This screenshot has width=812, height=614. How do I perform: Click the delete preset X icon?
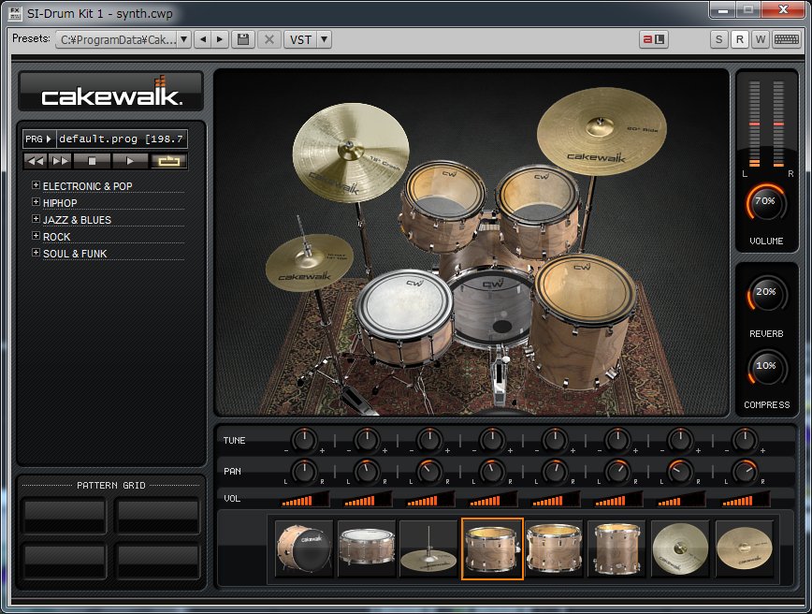(269, 39)
